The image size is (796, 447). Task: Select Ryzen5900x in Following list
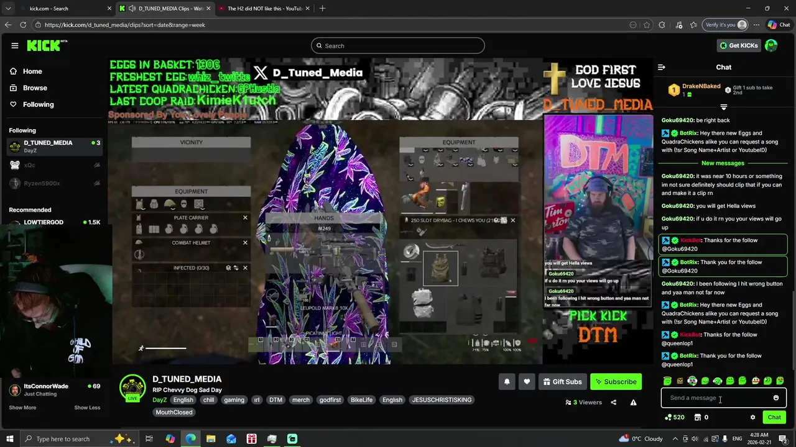(x=54, y=183)
